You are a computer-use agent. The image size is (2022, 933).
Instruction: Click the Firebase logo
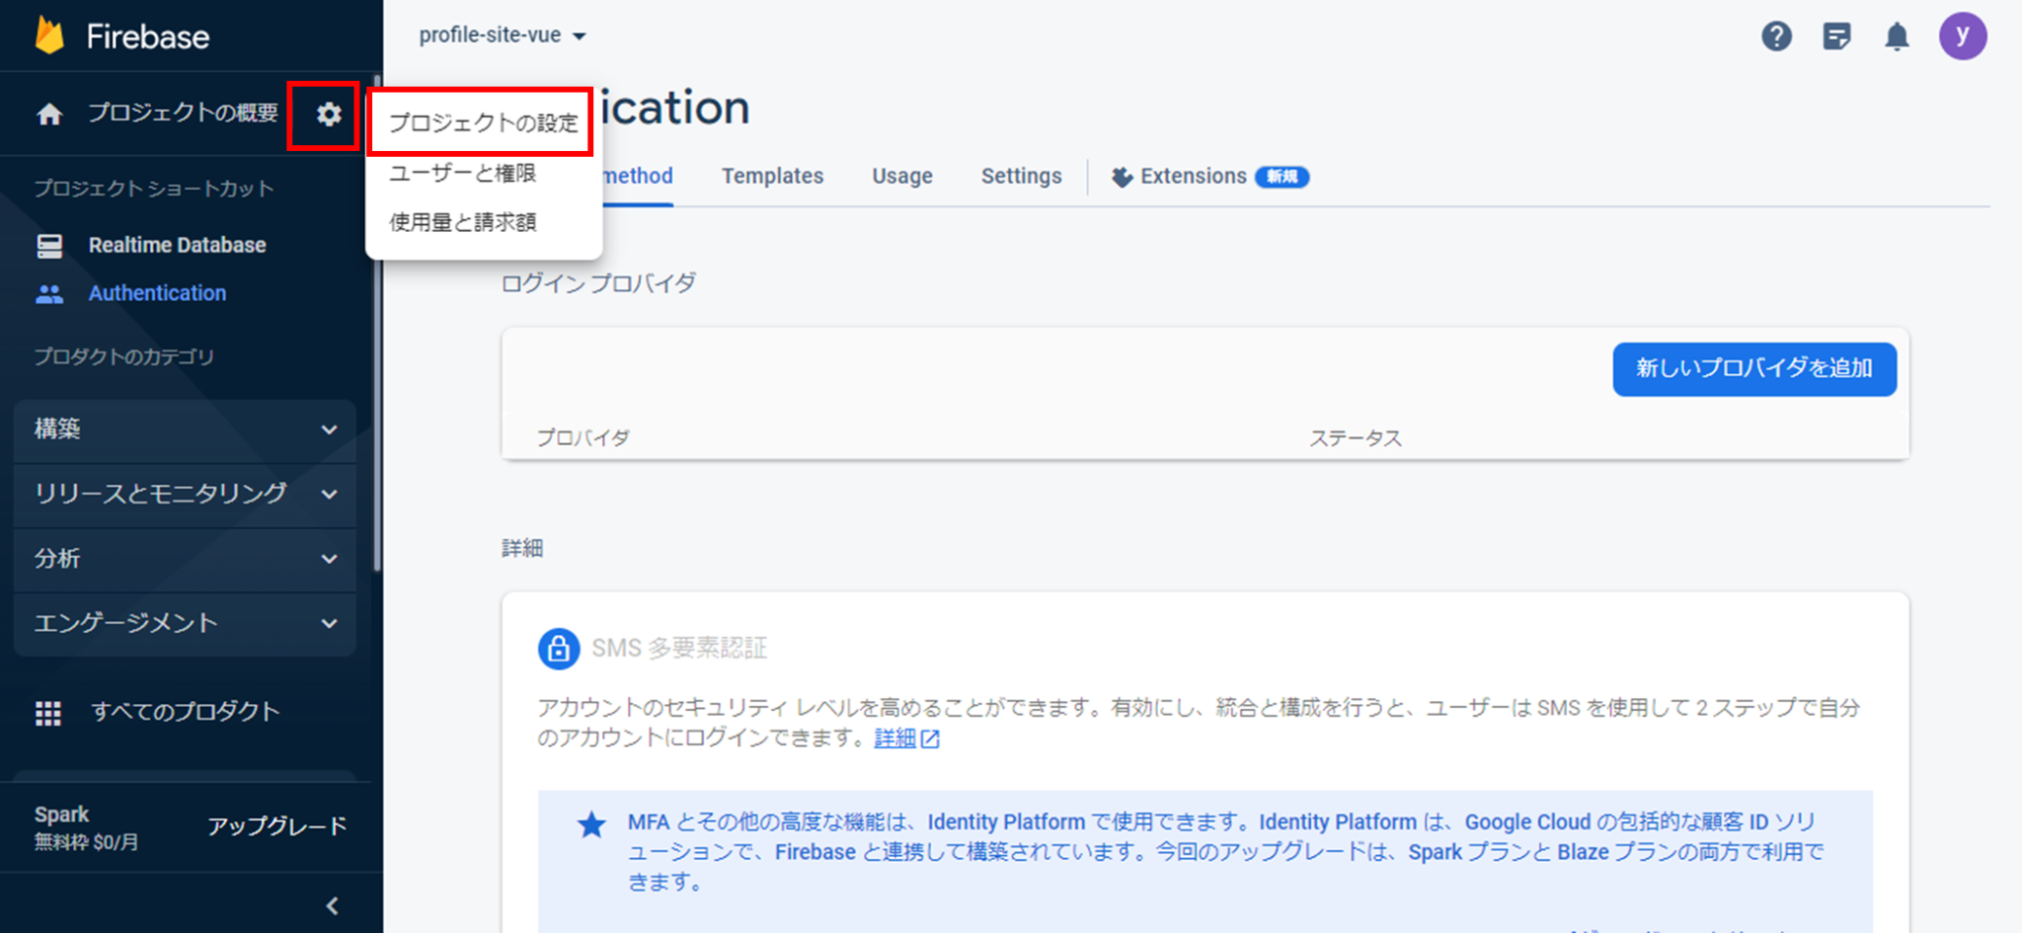(123, 36)
